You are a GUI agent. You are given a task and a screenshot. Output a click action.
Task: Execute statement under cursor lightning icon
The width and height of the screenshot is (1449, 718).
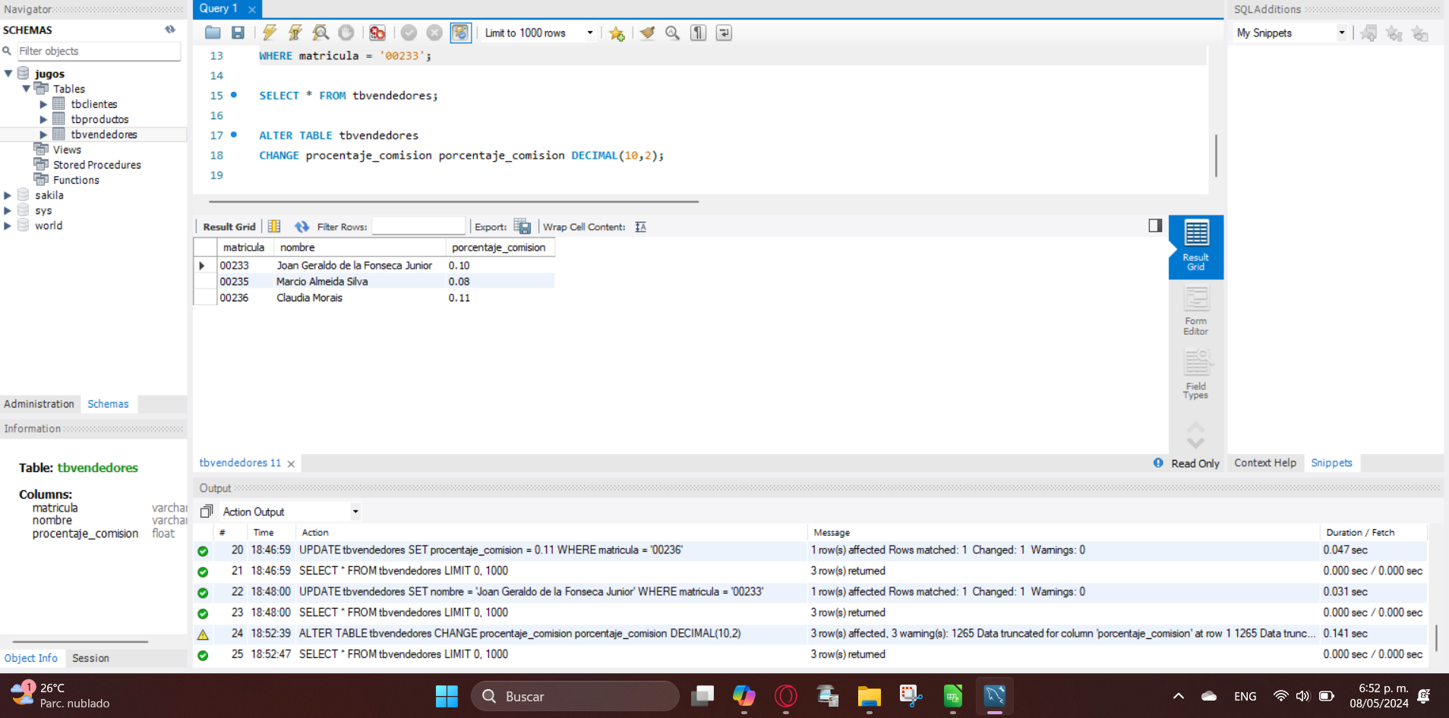[295, 33]
